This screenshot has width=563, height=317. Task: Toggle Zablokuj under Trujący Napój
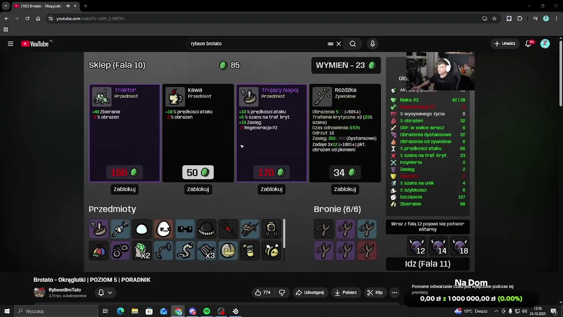pyautogui.click(x=271, y=189)
